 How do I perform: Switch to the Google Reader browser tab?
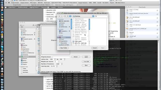(17, 5)
